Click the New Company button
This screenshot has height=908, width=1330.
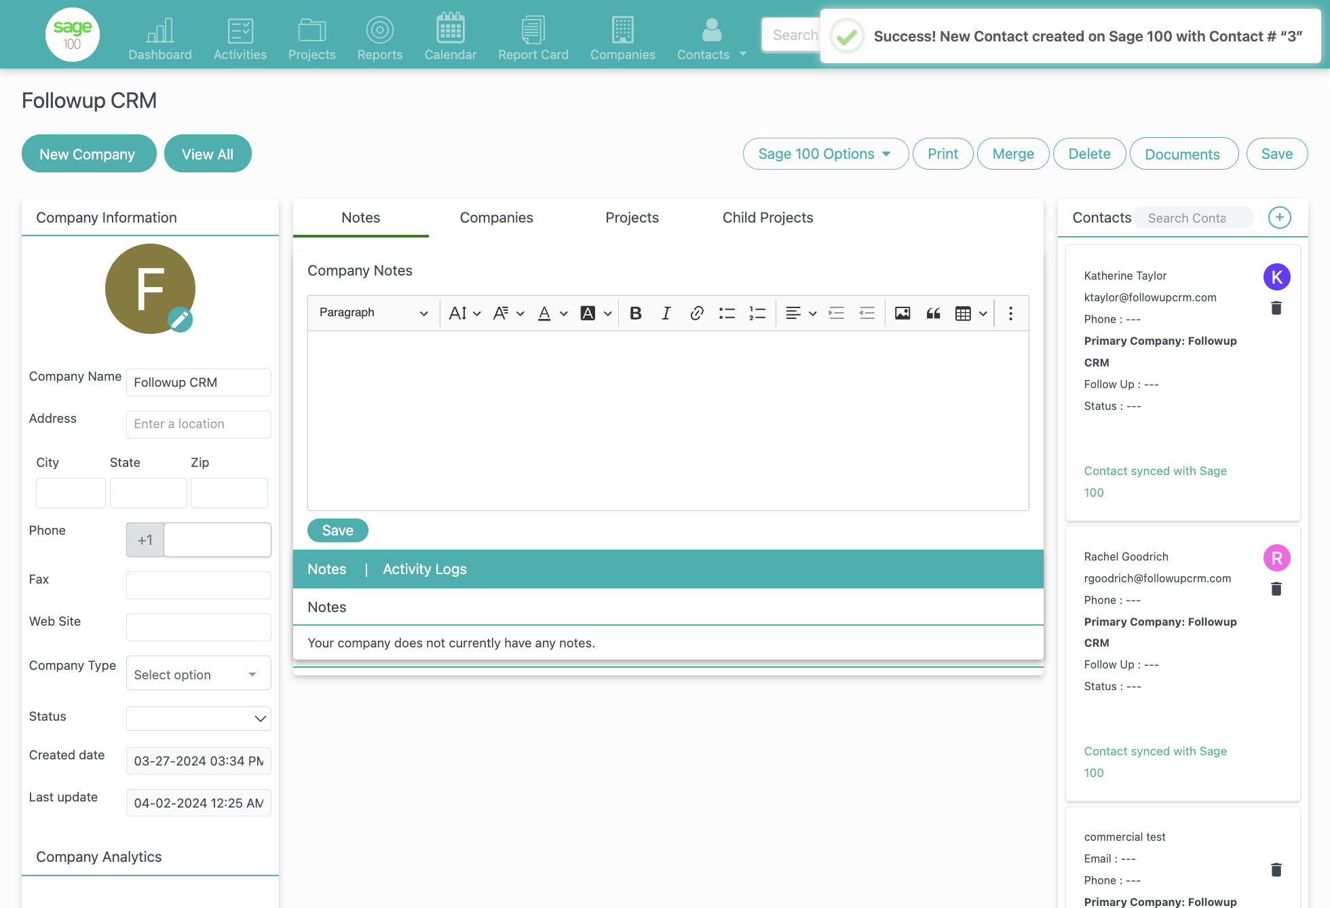(x=89, y=153)
